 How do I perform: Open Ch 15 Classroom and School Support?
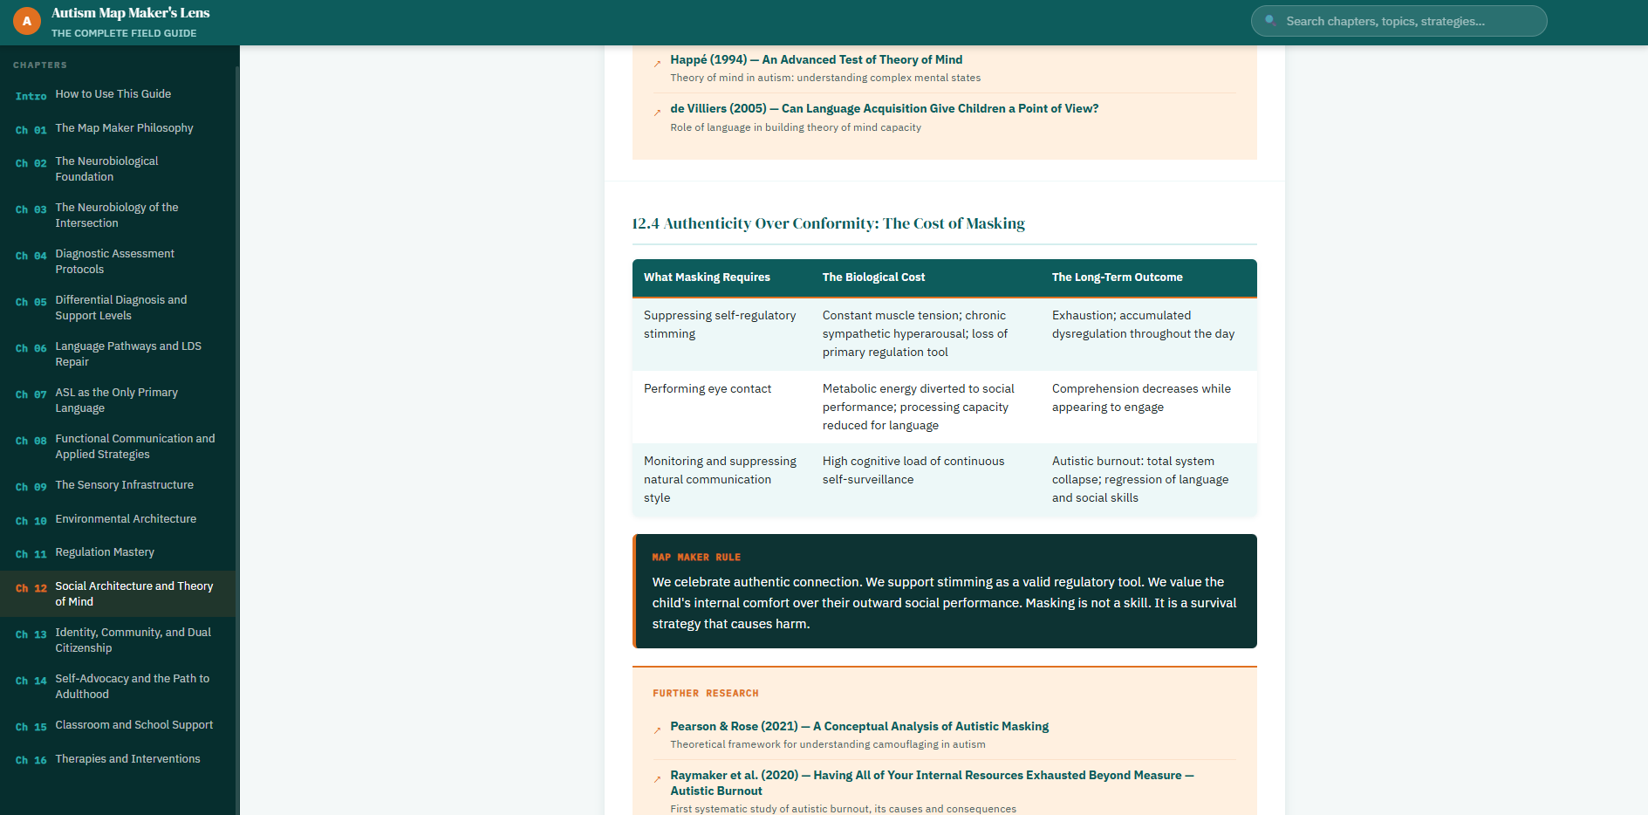click(x=118, y=725)
